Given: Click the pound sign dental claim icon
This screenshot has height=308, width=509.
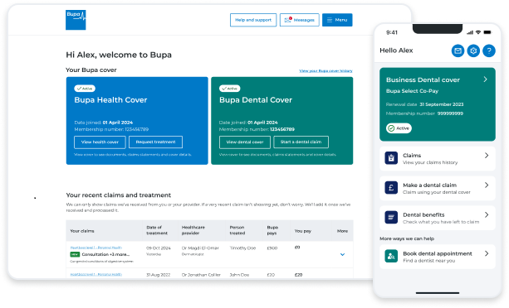Looking at the screenshot, I should click(391, 188).
